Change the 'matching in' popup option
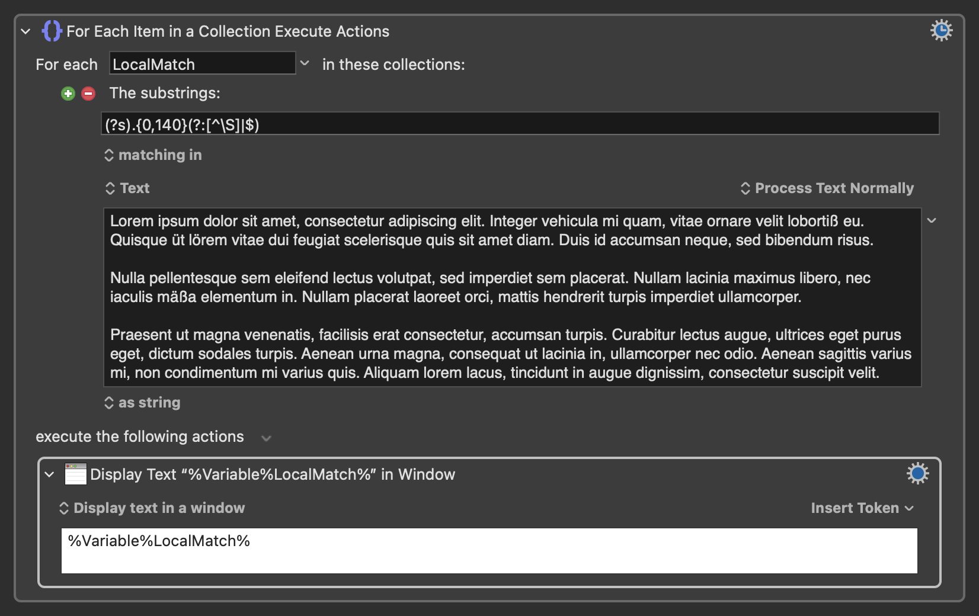The image size is (979, 616). pos(153,155)
